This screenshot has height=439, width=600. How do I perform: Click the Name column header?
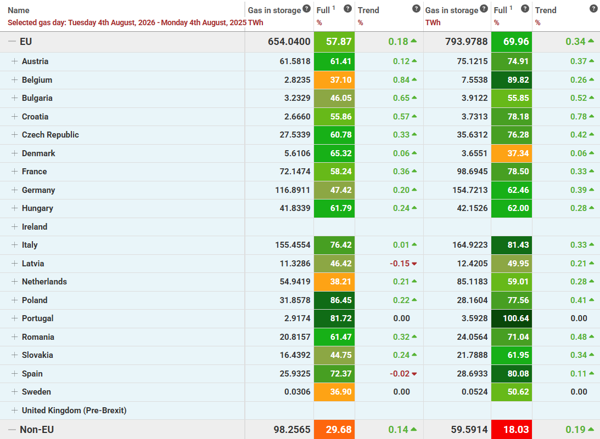(x=18, y=10)
